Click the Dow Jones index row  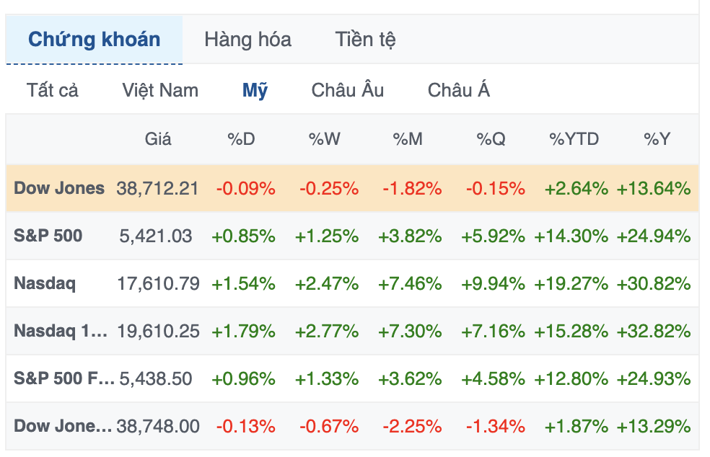59,189
